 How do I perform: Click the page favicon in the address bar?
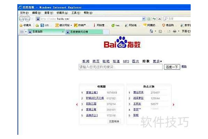tap(38, 19)
